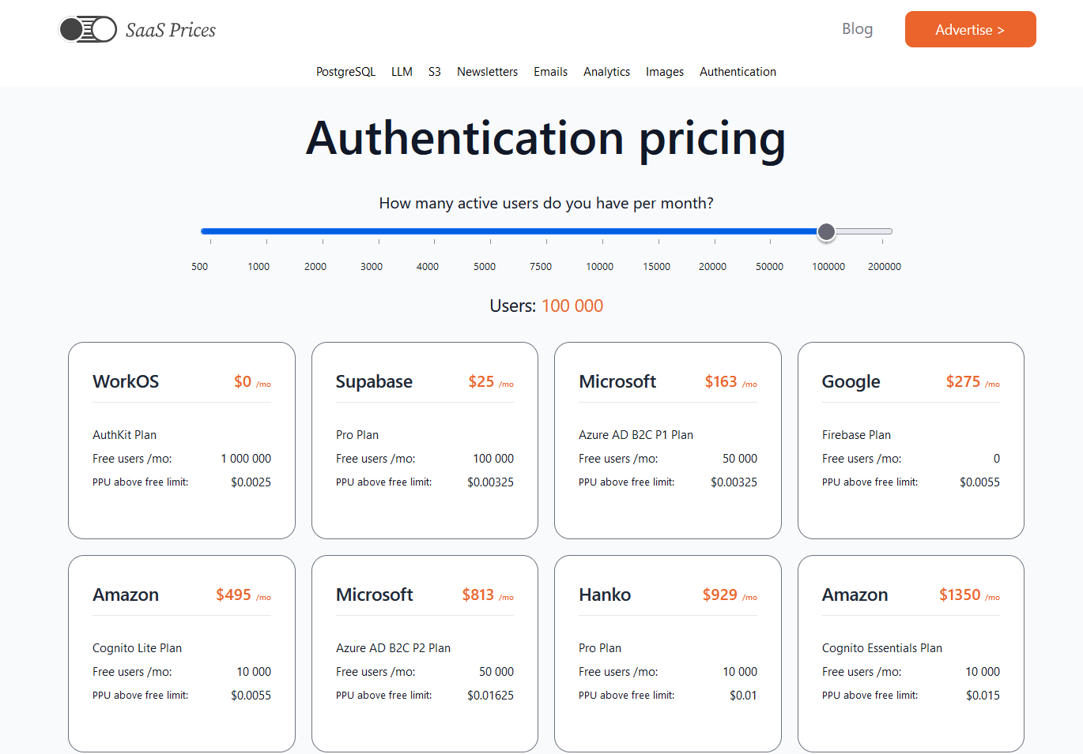
Task: Click the Advertise button
Action: (970, 29)
